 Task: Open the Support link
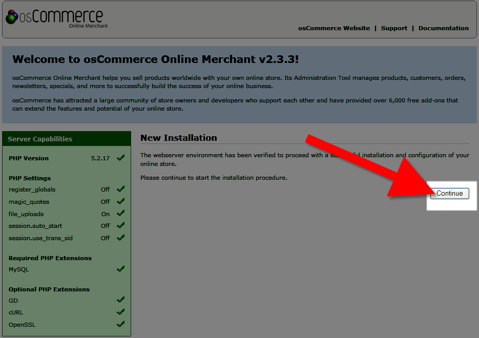(x=394, y=28)
